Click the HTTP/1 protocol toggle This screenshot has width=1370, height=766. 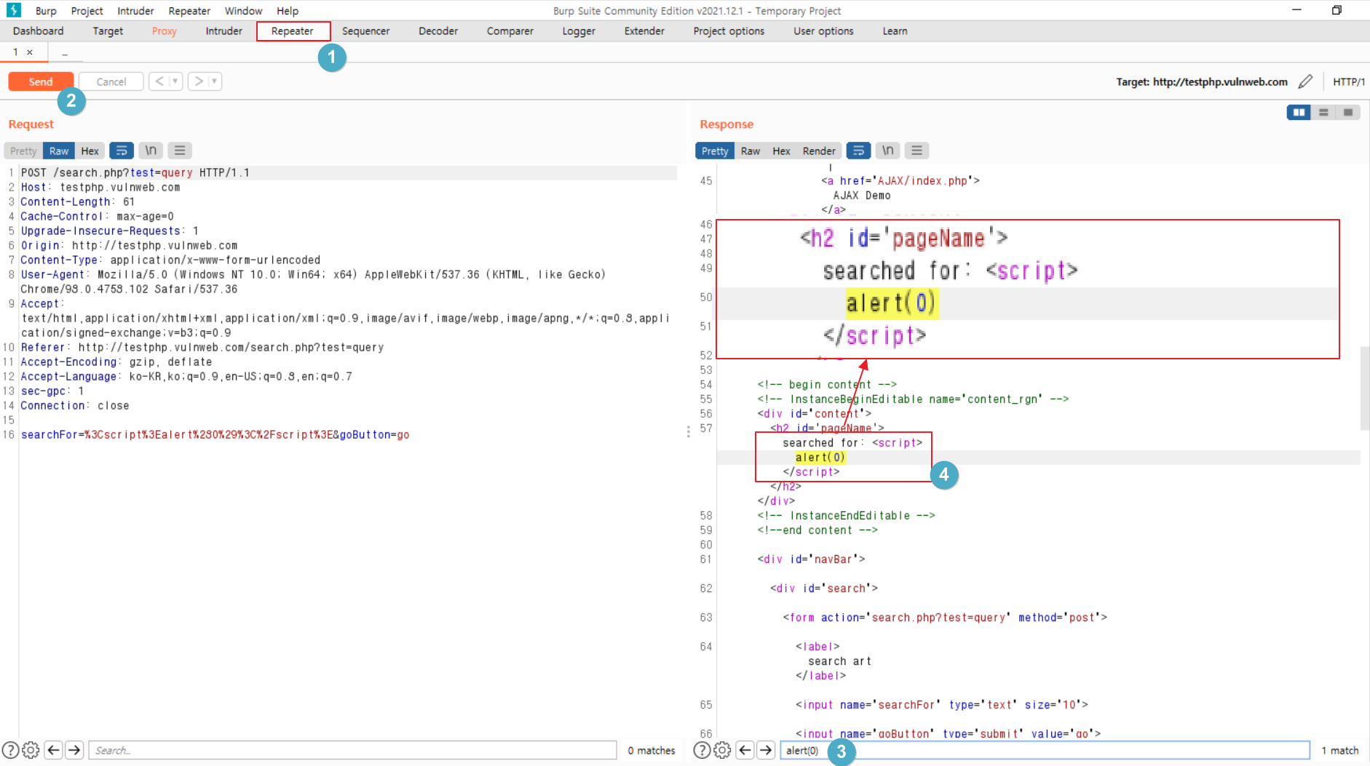[1349, 81]
